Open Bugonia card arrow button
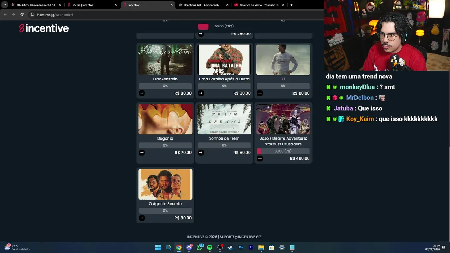The image size is (450, 253). [142, 153]
